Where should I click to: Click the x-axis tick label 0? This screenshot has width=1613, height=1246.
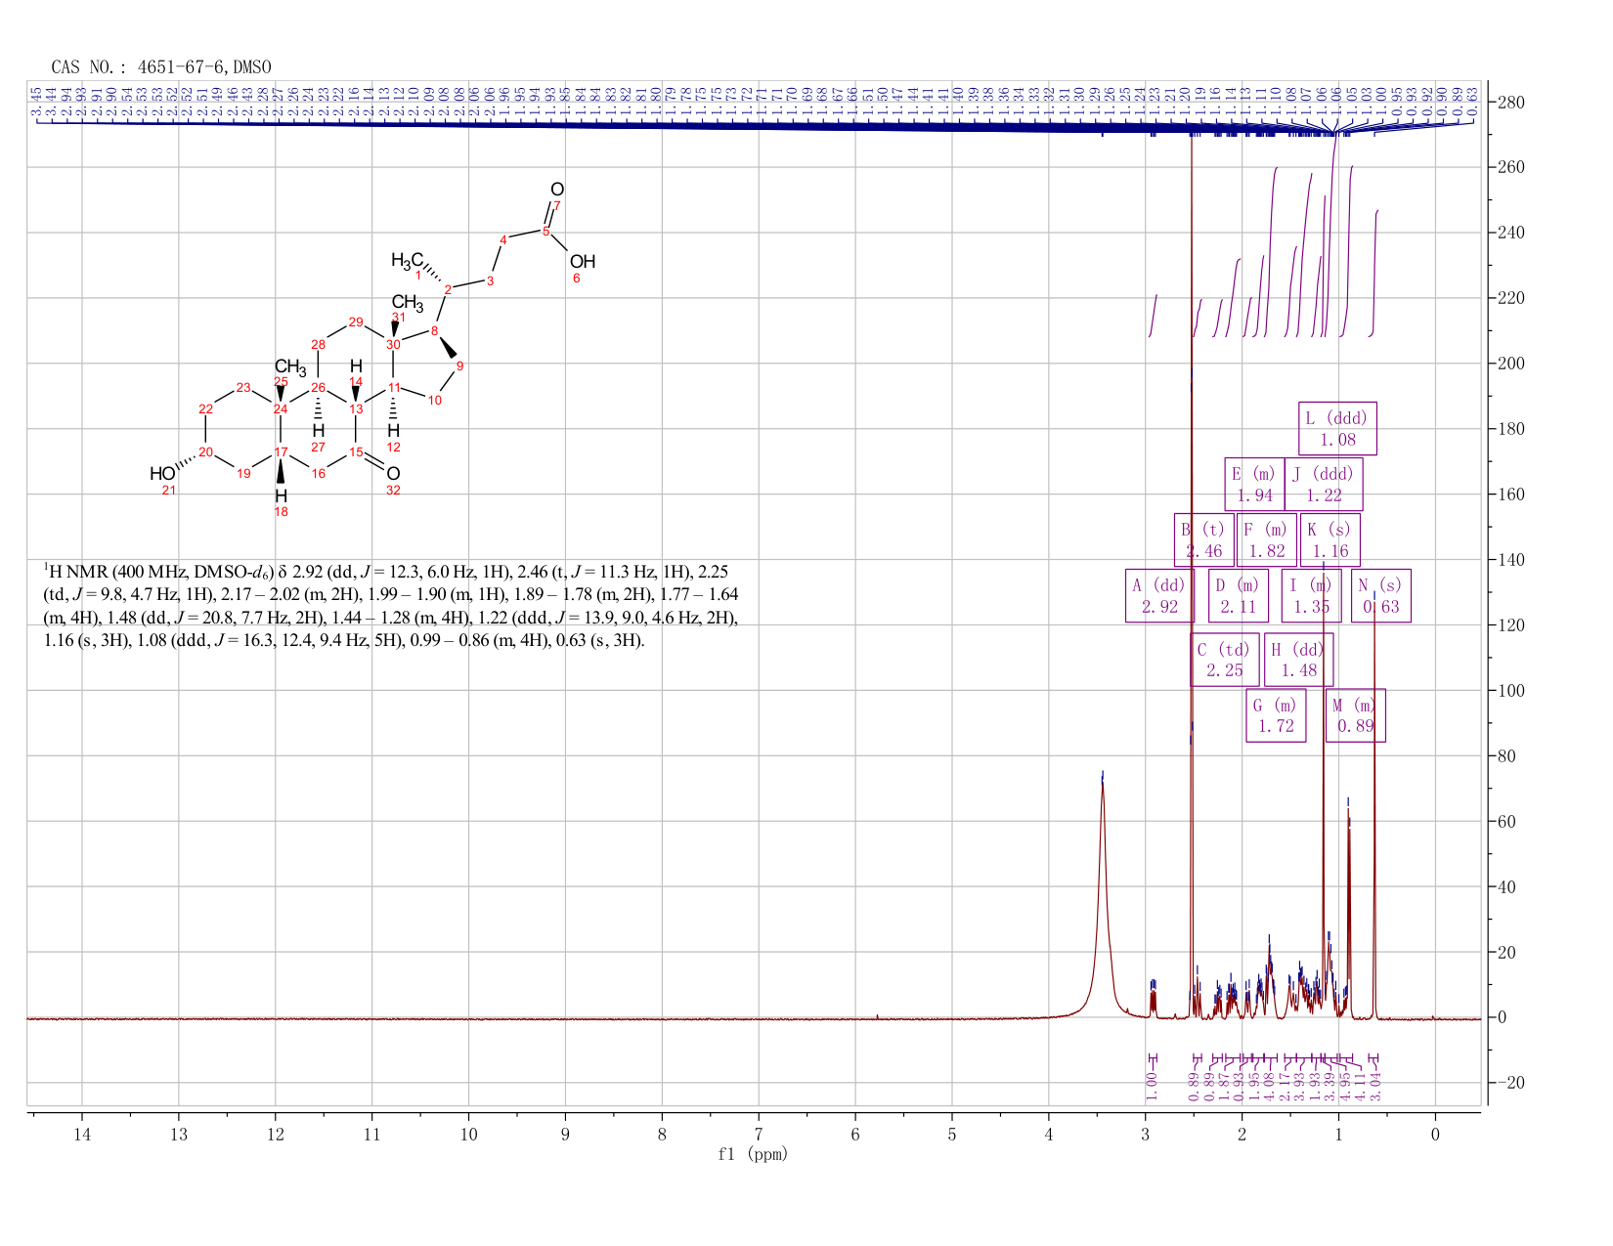click(x=1435, y=1134)
